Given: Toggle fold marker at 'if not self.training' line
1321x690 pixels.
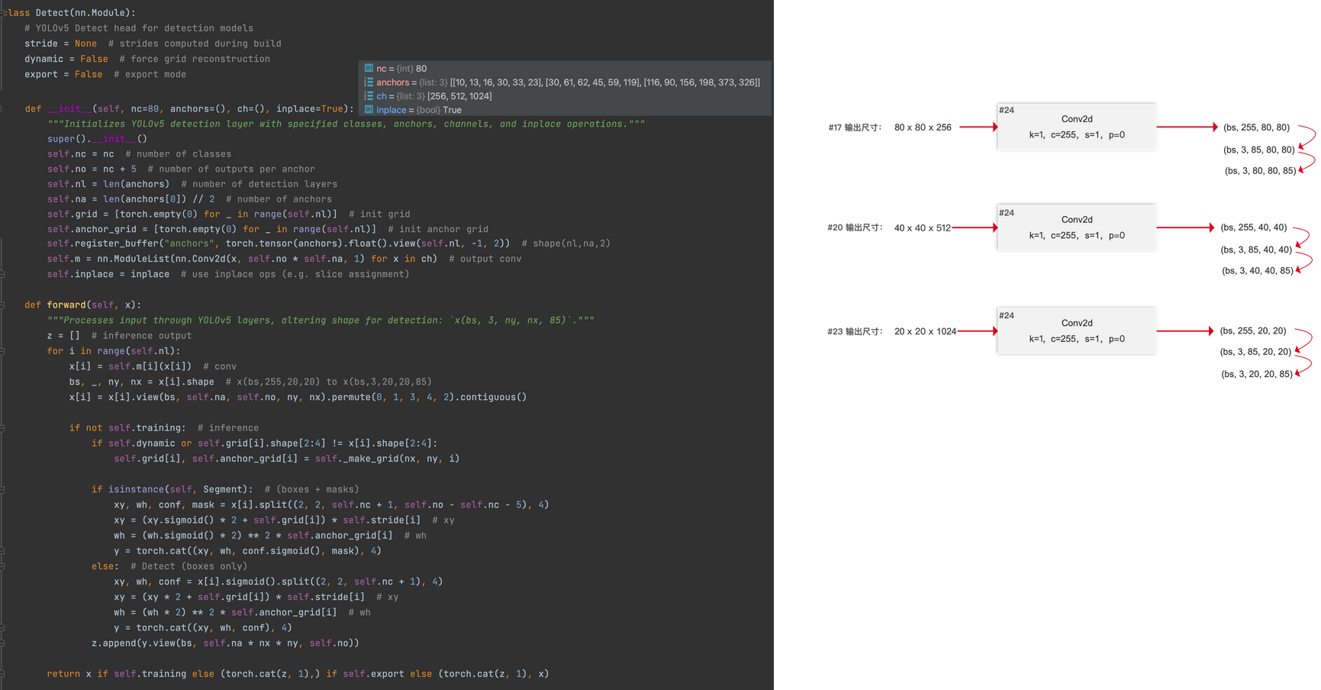Looking at the screenshot, I should point(2,428).
